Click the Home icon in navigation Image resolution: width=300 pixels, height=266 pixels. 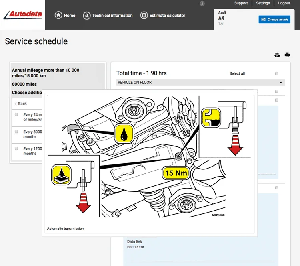tap(58, 16)
